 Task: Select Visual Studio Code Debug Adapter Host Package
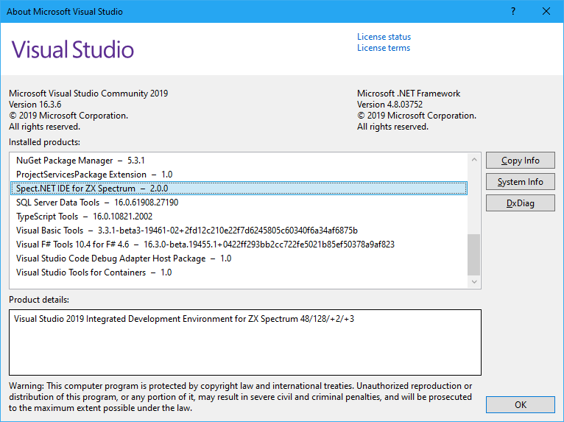(239, 259)
